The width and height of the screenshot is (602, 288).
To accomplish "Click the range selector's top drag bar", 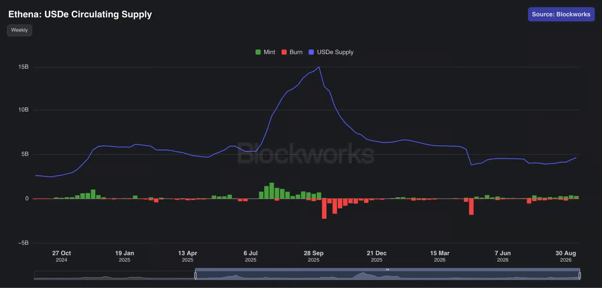I will pos(387,270).
